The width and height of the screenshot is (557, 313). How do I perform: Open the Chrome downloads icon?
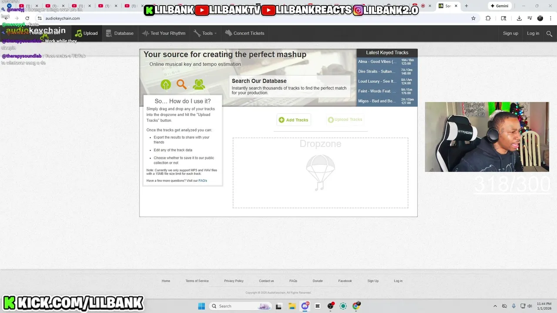point(519,18)
